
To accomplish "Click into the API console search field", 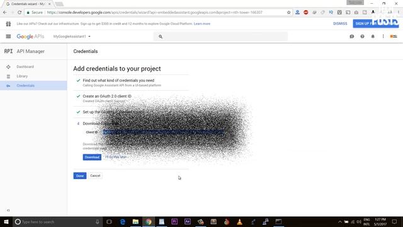I will pos(220,37).
